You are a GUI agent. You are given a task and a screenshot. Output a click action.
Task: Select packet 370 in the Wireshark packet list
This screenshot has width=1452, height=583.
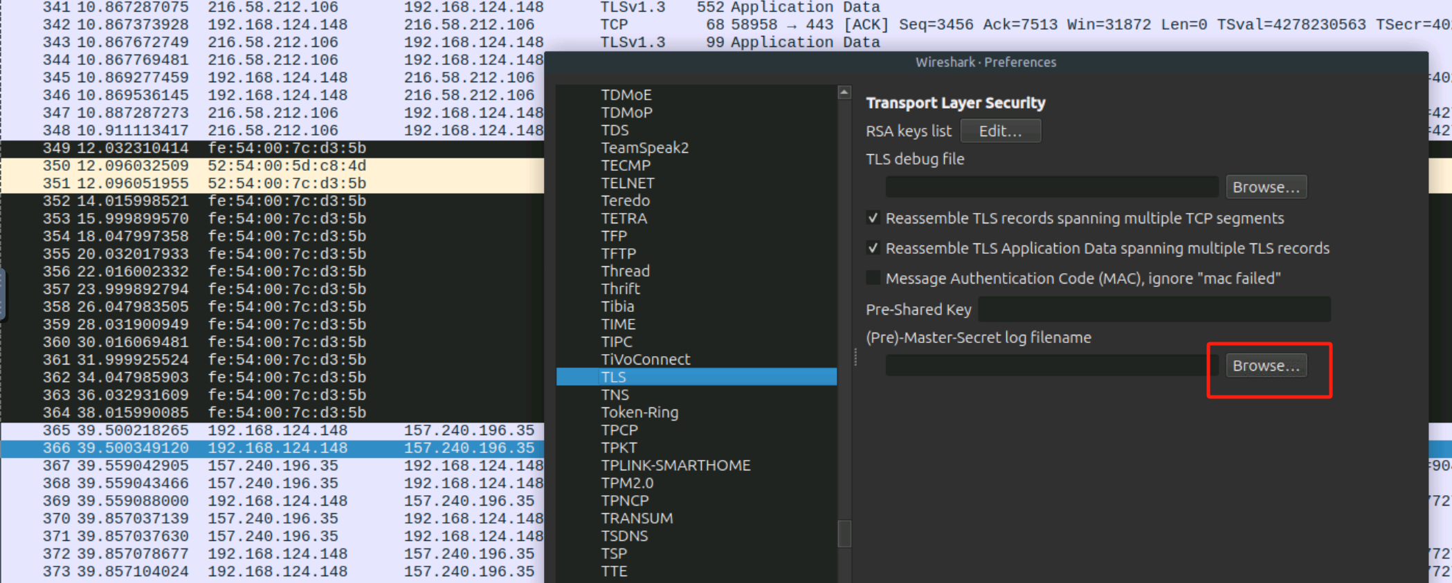pyautogui.click(x=273, y=518)
